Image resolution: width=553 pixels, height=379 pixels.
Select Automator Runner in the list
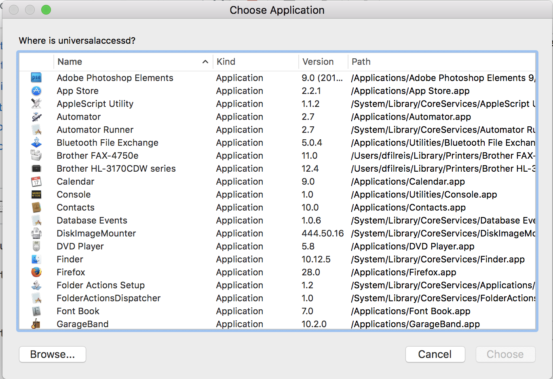click(95, 130)
